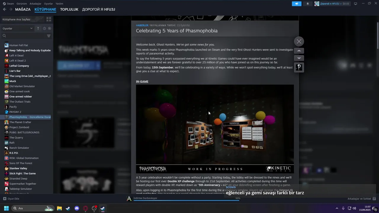Viewport: 379px width, 213px height.
Task: Open the Arkadaşlar menu
Action: click(36, 4)
